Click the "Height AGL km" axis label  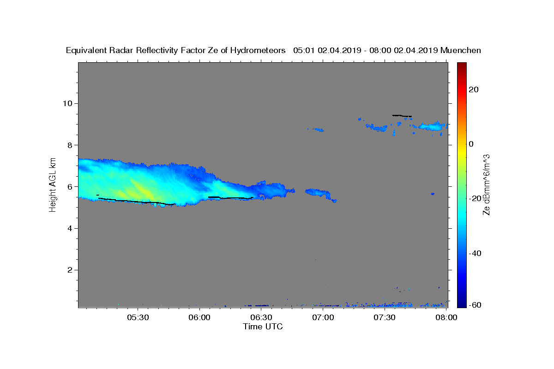pos(53,184)
